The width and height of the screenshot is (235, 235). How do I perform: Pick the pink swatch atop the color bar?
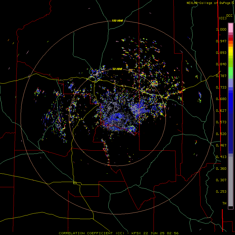point(231,28)
